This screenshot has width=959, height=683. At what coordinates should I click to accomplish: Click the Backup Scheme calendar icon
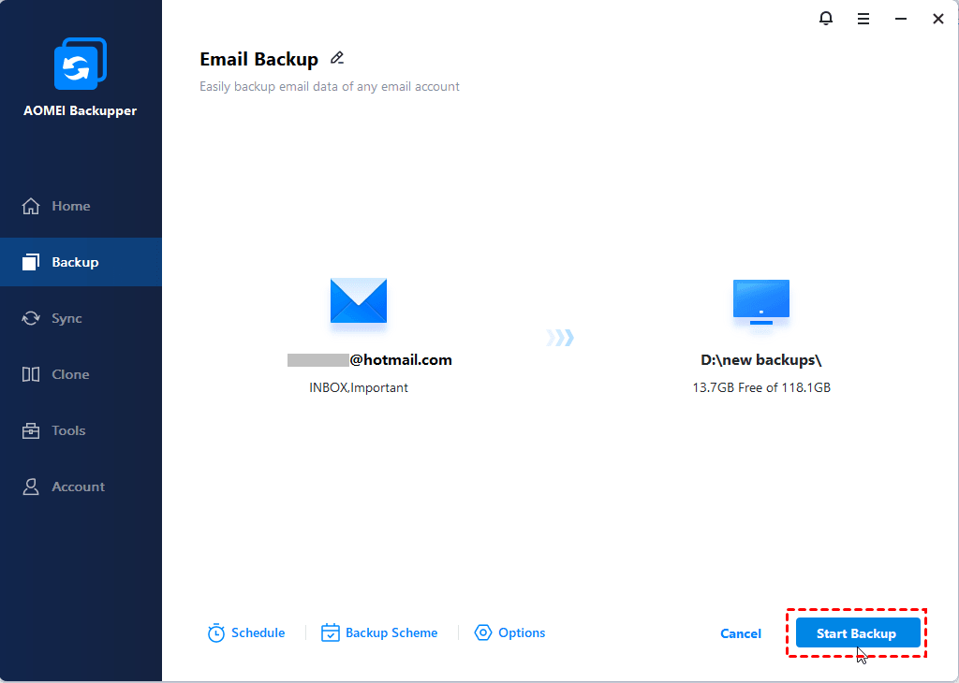[331, 632]
